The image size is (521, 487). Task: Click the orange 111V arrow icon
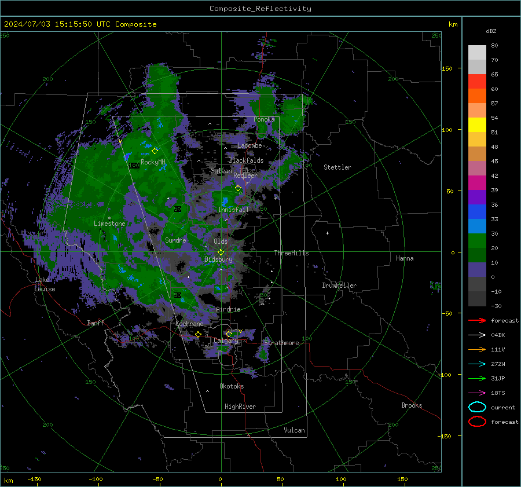click(477, 349)
